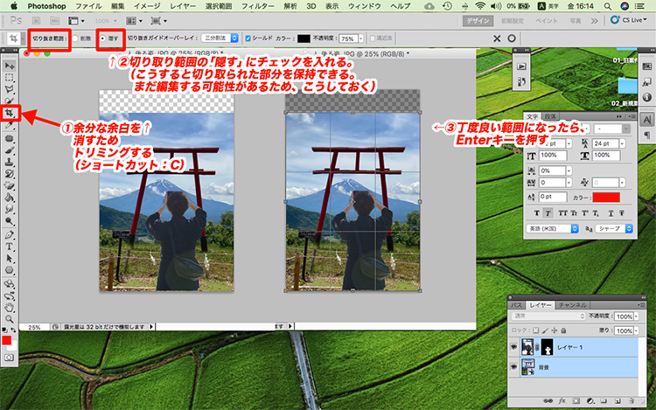Apply Faux Bold in Character panel
656x410 pixels.
pyautogui.click(x=537, y=213)
